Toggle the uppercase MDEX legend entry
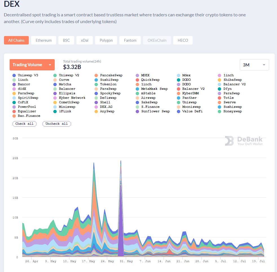 point(142,75)
